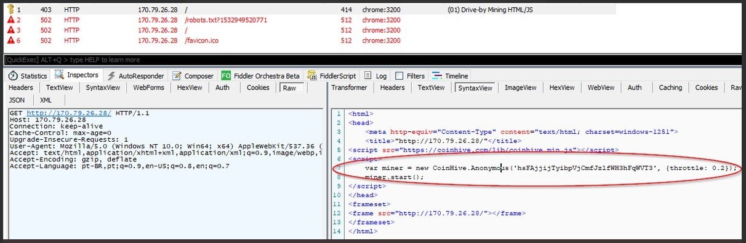Viewport: 746px width, 243px height.
Task: Click the 403 result cell of session 1
Action: coord(46,10)
